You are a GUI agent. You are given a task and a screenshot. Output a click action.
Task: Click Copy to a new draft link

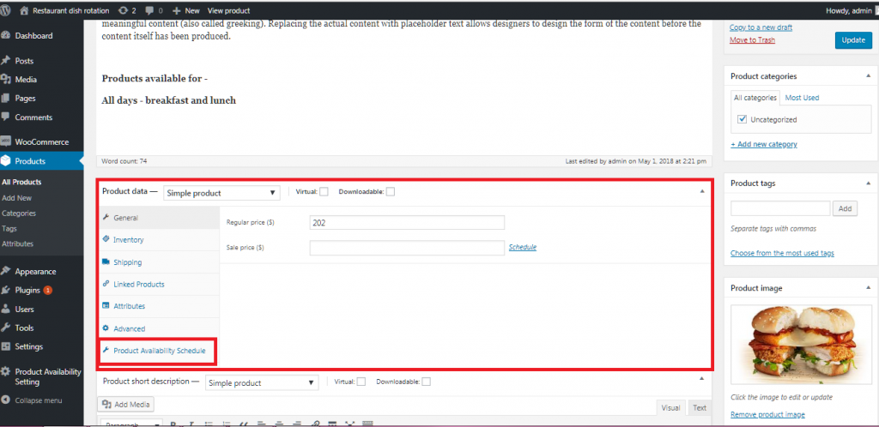click(761, 27)
